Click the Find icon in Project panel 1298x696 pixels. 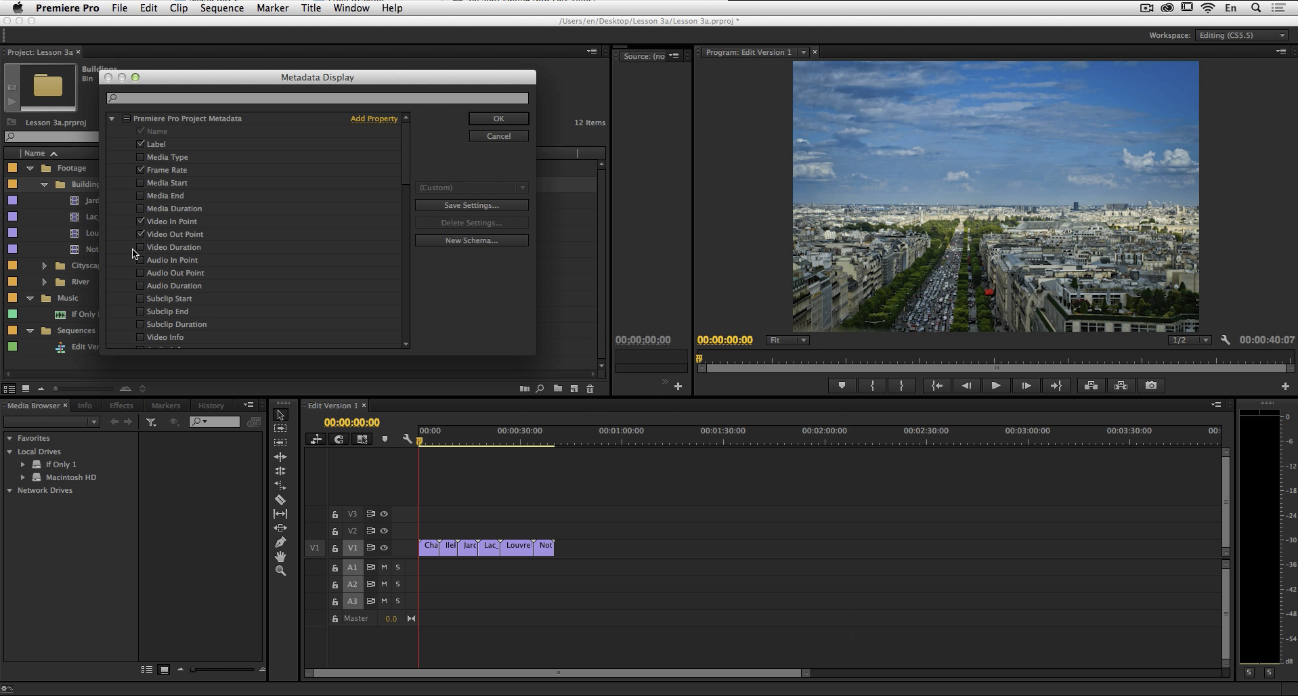point(540,389)
